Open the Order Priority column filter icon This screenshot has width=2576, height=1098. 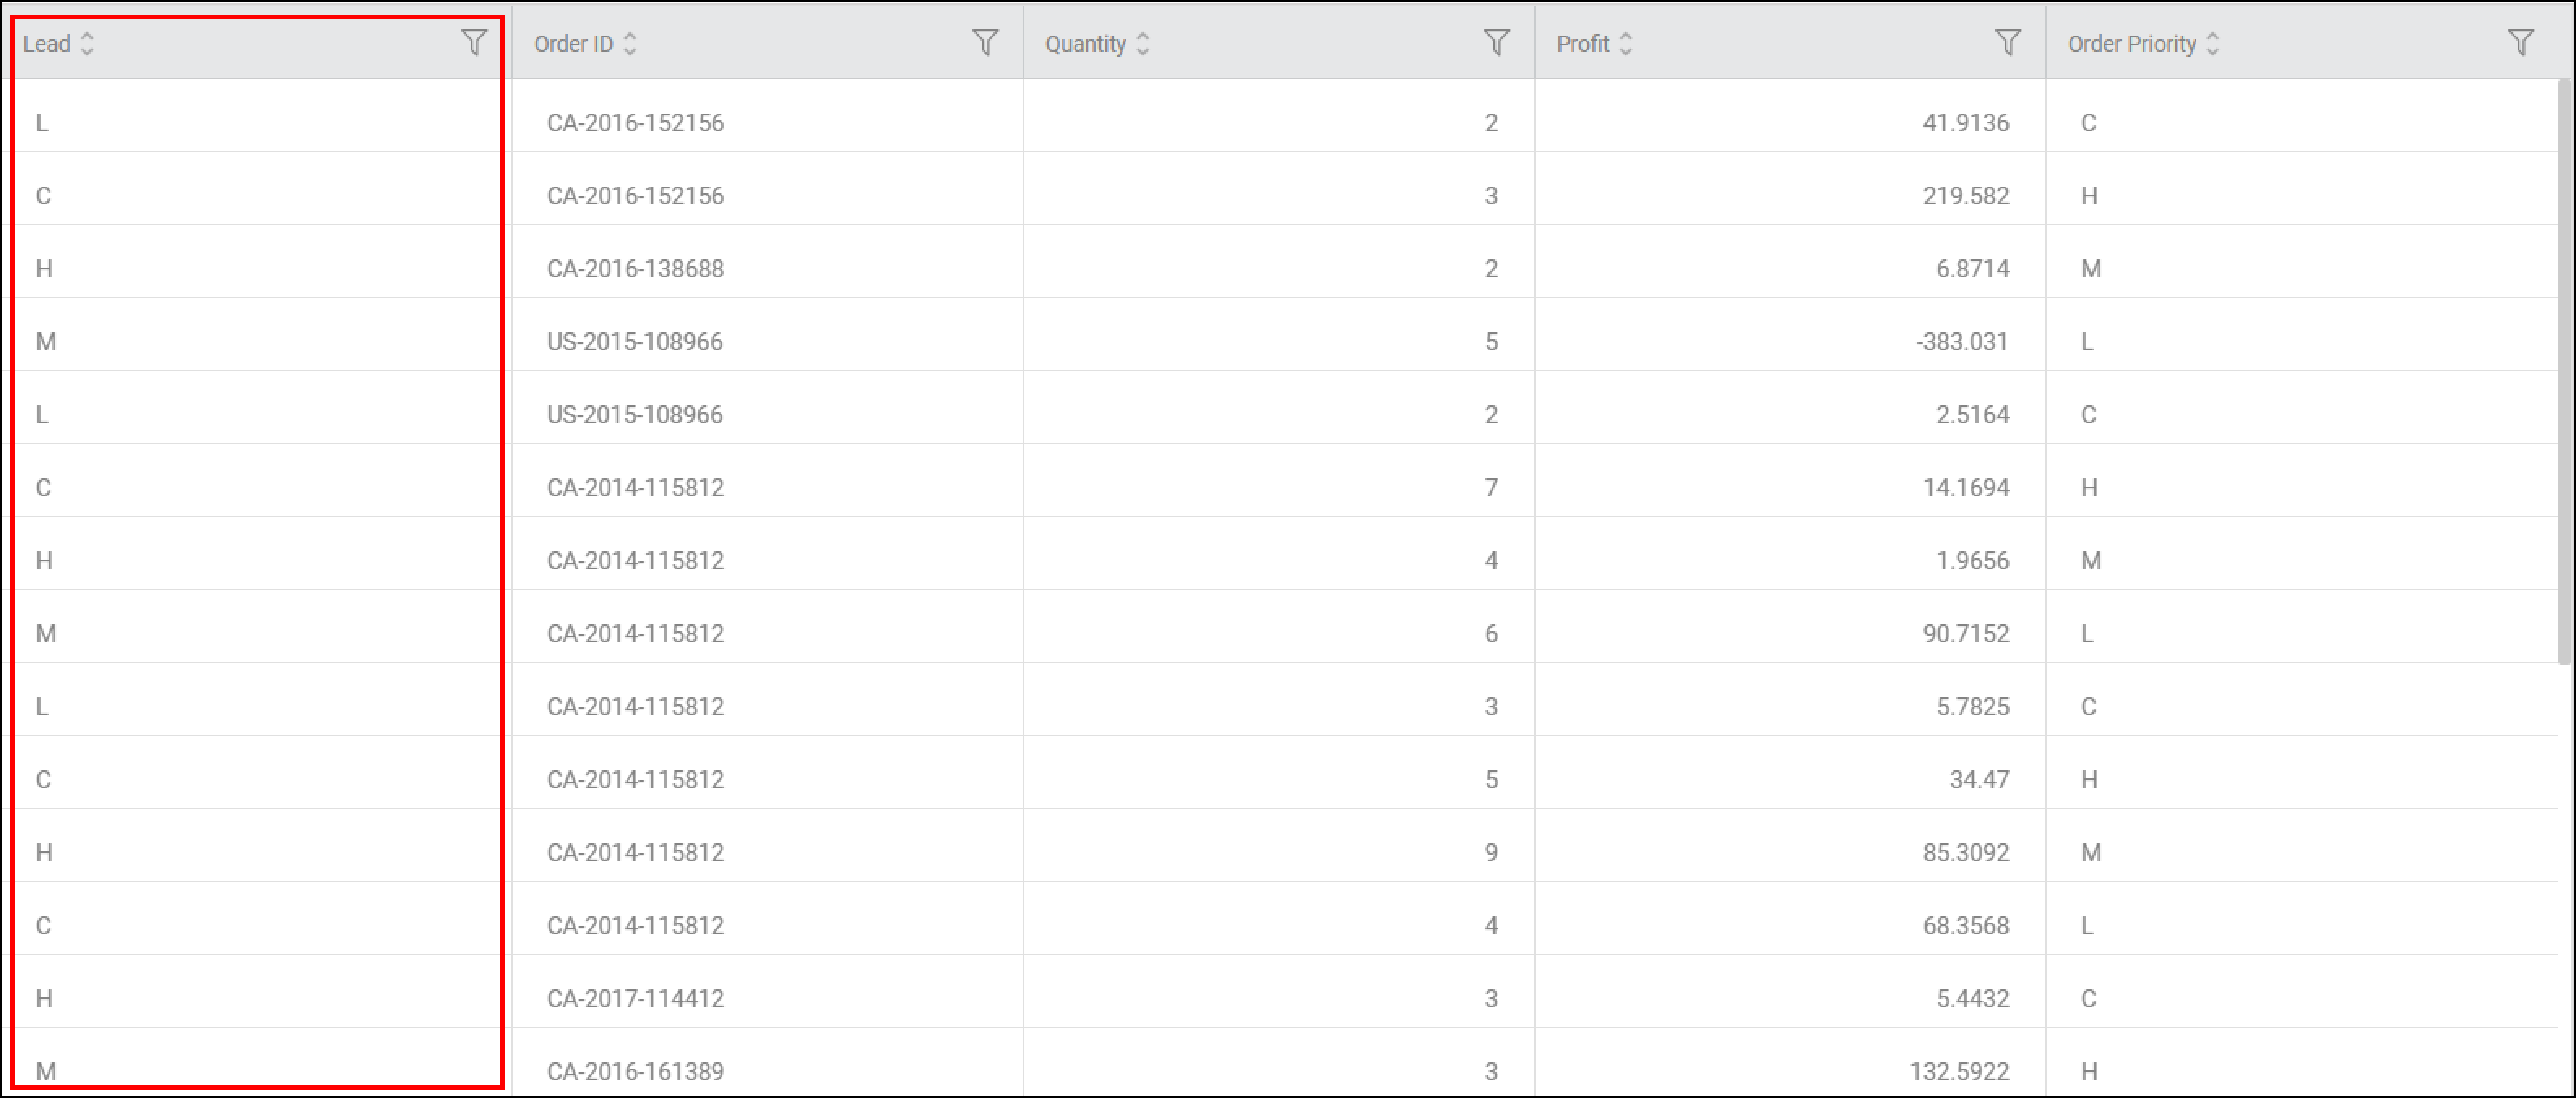[2520, 42]
